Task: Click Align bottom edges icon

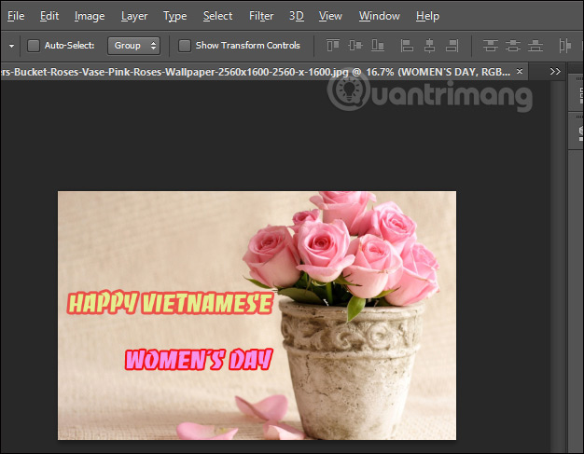Action: [378, 46]
